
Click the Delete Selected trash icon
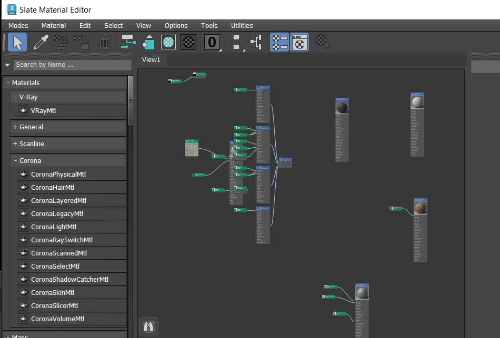105,42
